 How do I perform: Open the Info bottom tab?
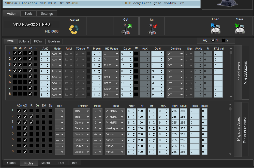[75, 163]
